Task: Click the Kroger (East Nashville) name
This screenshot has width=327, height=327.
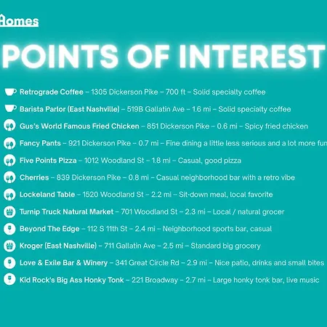Action: [58, 246]
